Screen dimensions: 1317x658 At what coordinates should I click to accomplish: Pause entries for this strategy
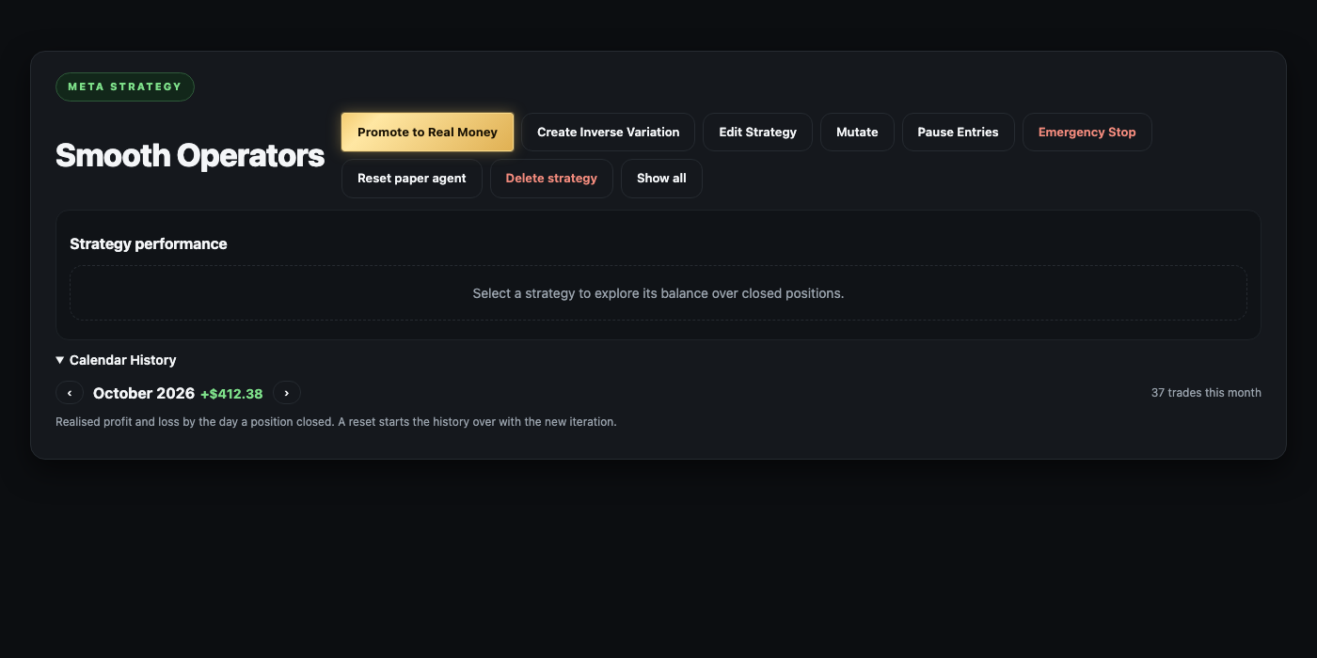point(958,133)
